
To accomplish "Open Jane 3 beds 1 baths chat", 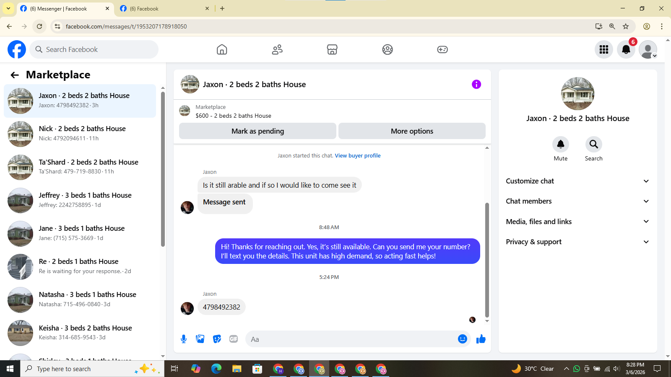I will coord(80,233).
